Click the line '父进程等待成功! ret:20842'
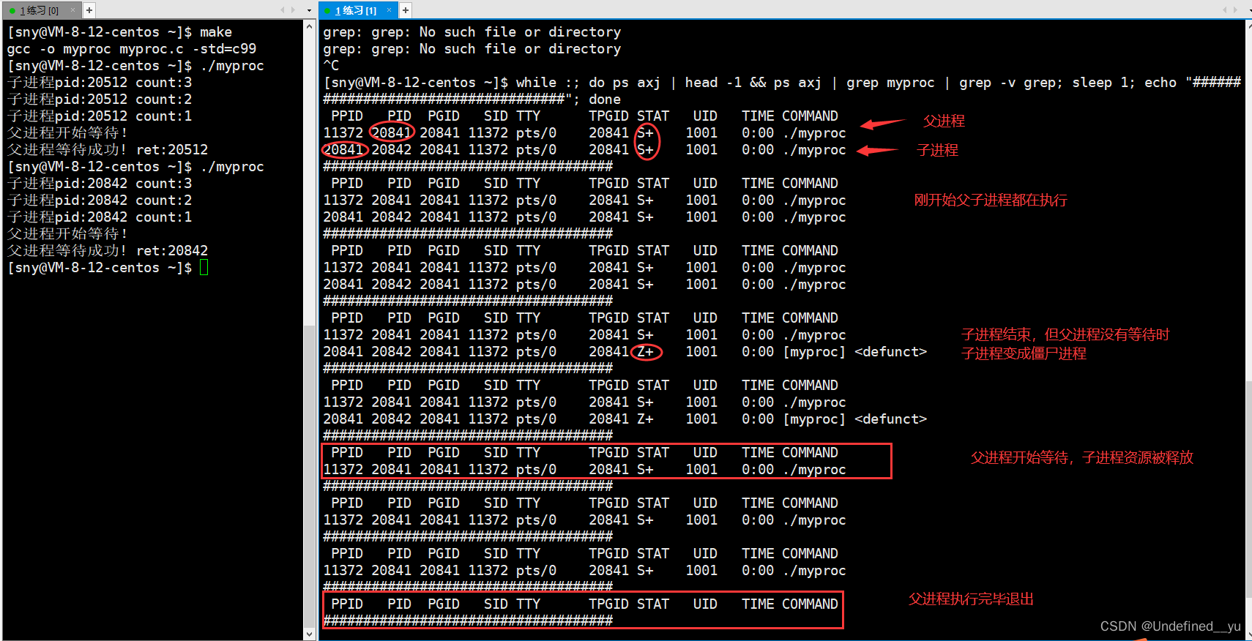Image resolution: width=1252 pixels, height=641 pixels. coord(108,251)
